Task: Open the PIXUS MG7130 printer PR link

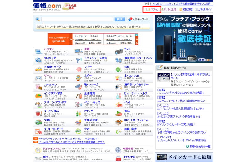Action: [x=69, y=138]
